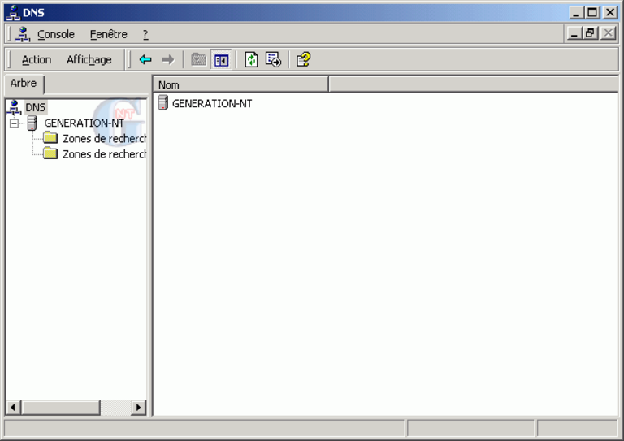The width and height of the screenshot is (624, 441).
Task: Click the first Zones de recherche folder icon
Action: coord(50,138)
